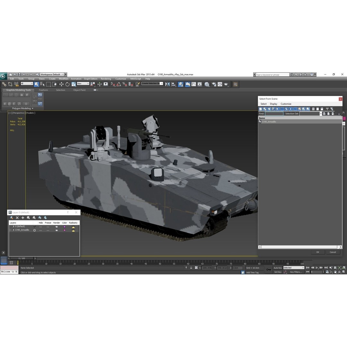Activate the Select and Rotate tool

67,84
